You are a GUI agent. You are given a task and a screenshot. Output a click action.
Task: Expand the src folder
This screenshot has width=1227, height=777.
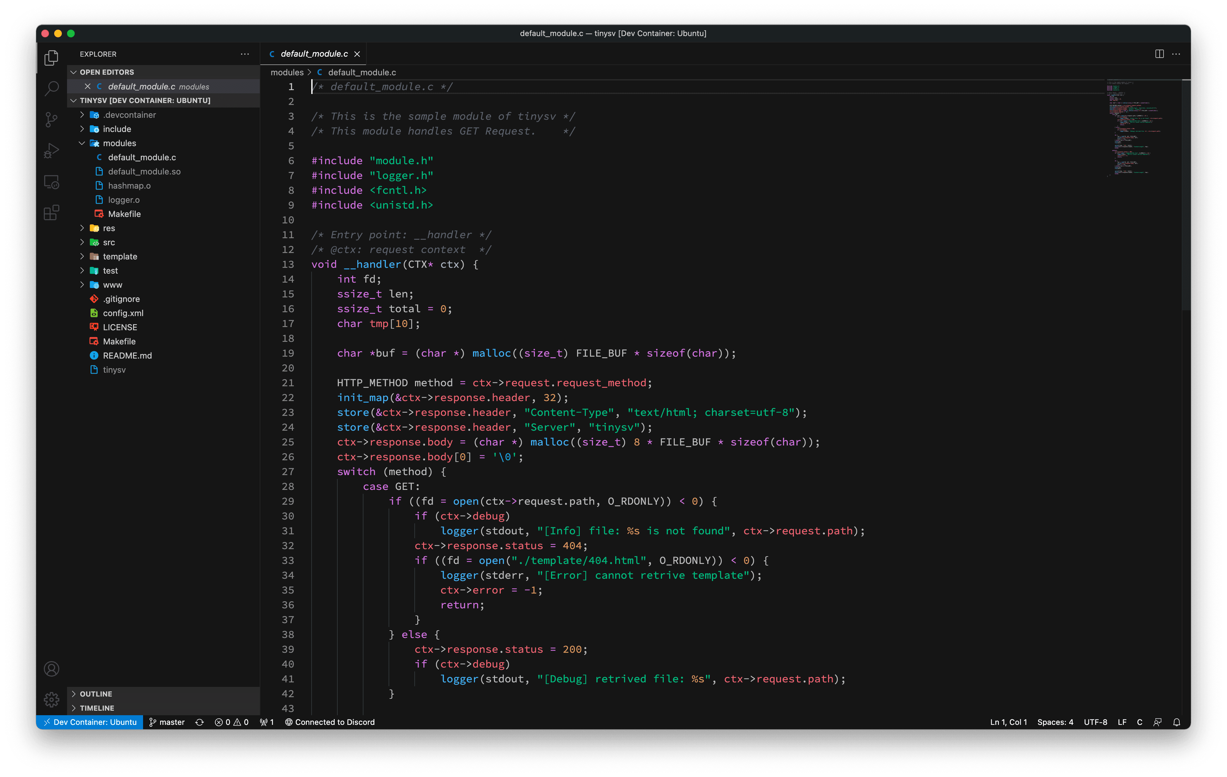coord(164,242)
